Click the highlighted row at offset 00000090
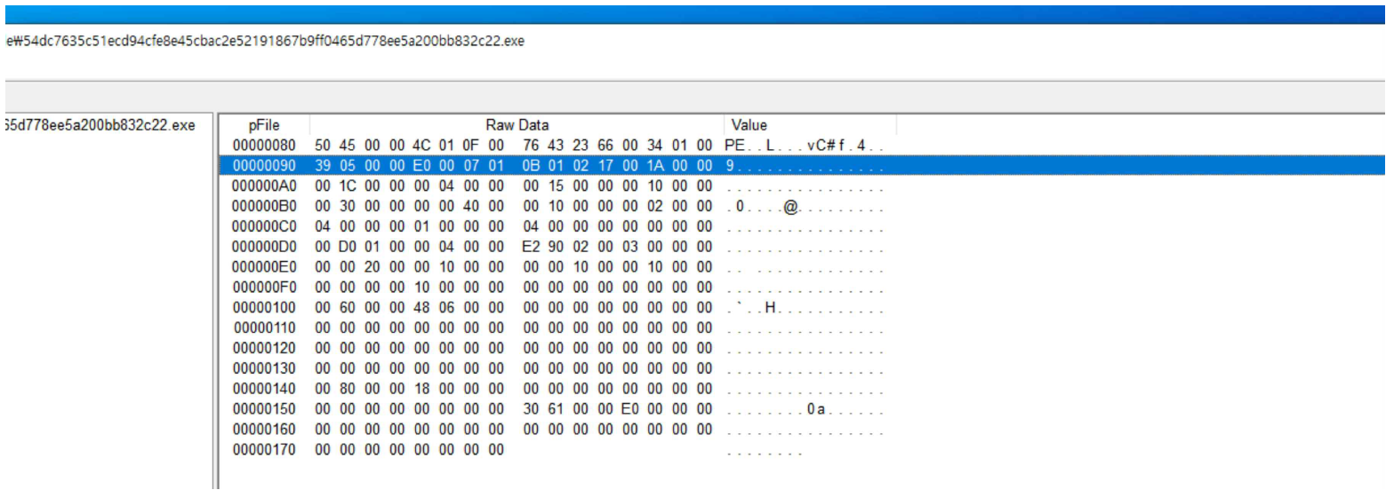1386x490 pixels. [x=264, y=165]
